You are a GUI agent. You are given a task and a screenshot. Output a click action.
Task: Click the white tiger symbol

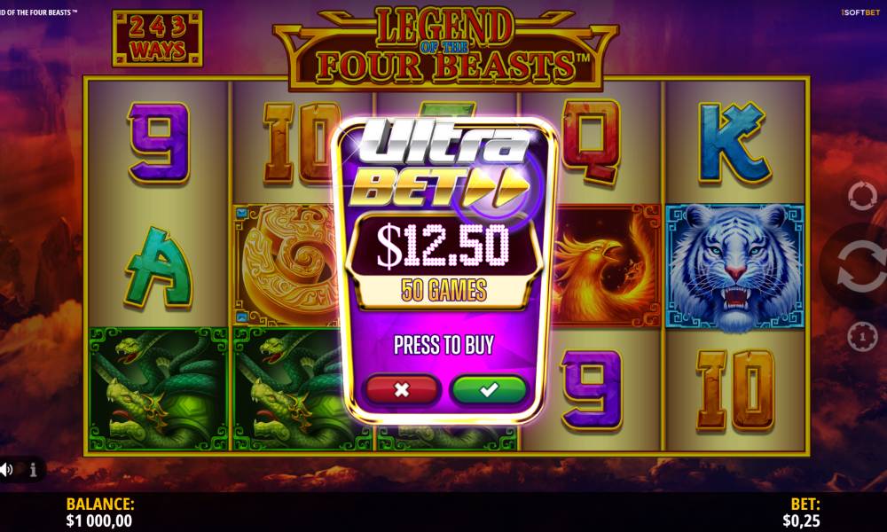point(734,266)
